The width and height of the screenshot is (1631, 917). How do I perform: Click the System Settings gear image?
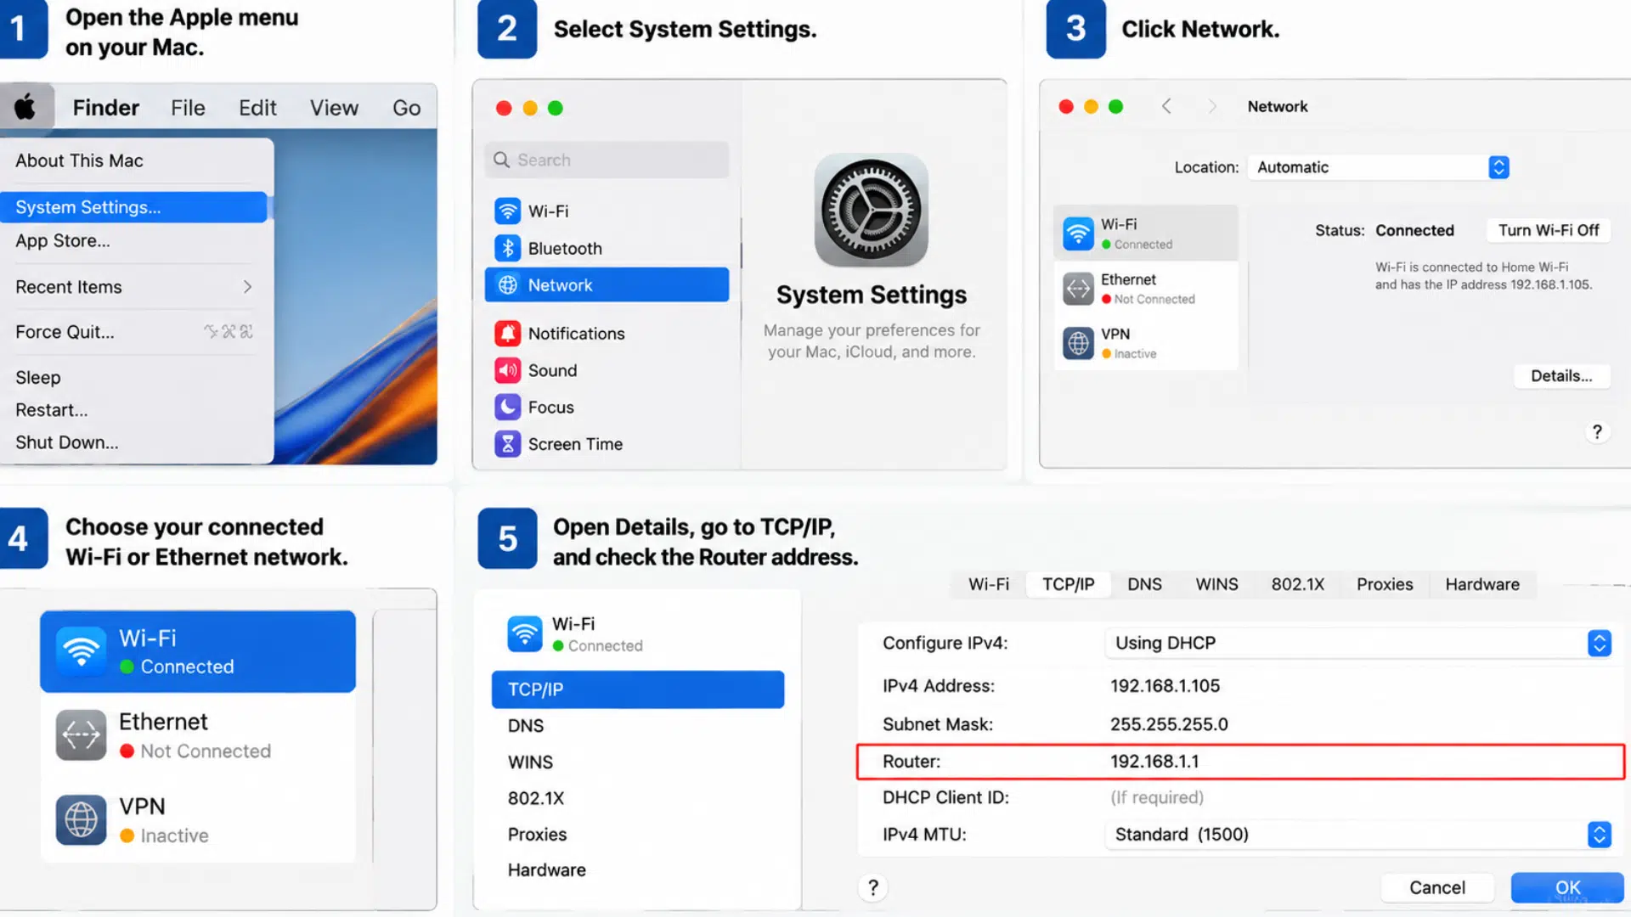pos(871,210)
